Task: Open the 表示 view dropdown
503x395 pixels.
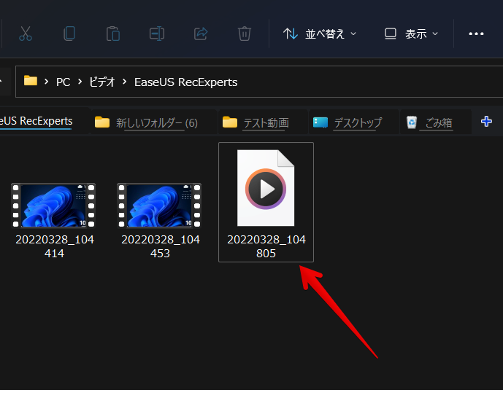Action: click(412, 34)
